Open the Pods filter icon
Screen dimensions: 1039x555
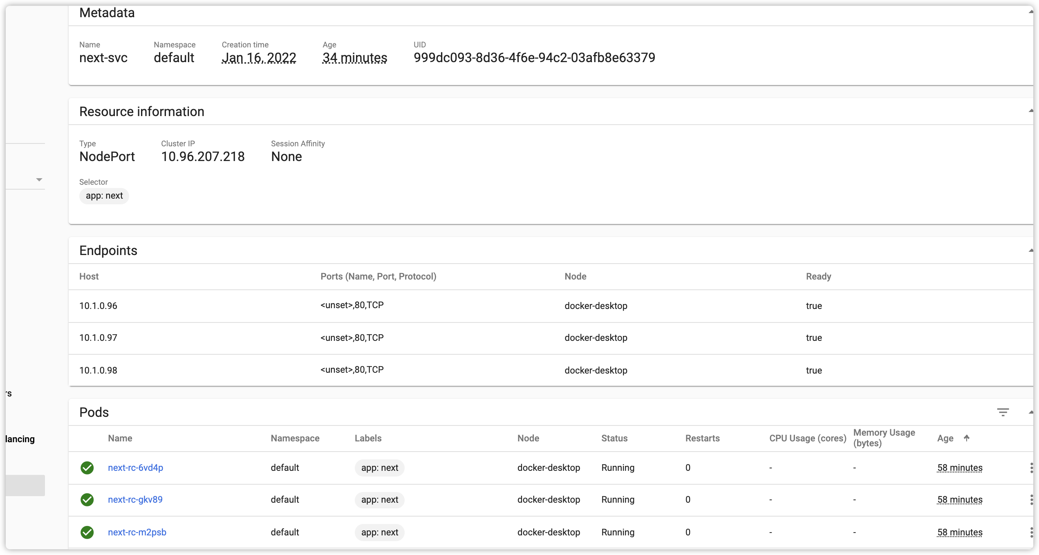(1003, 412)
